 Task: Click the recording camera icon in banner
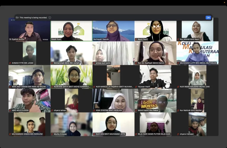tap(17, 17)
